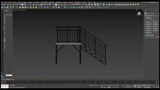The width and height of the screenshot is (160, 90).
Task: Open the Selected key filter dropdown
Action: (x=146, y=85)
